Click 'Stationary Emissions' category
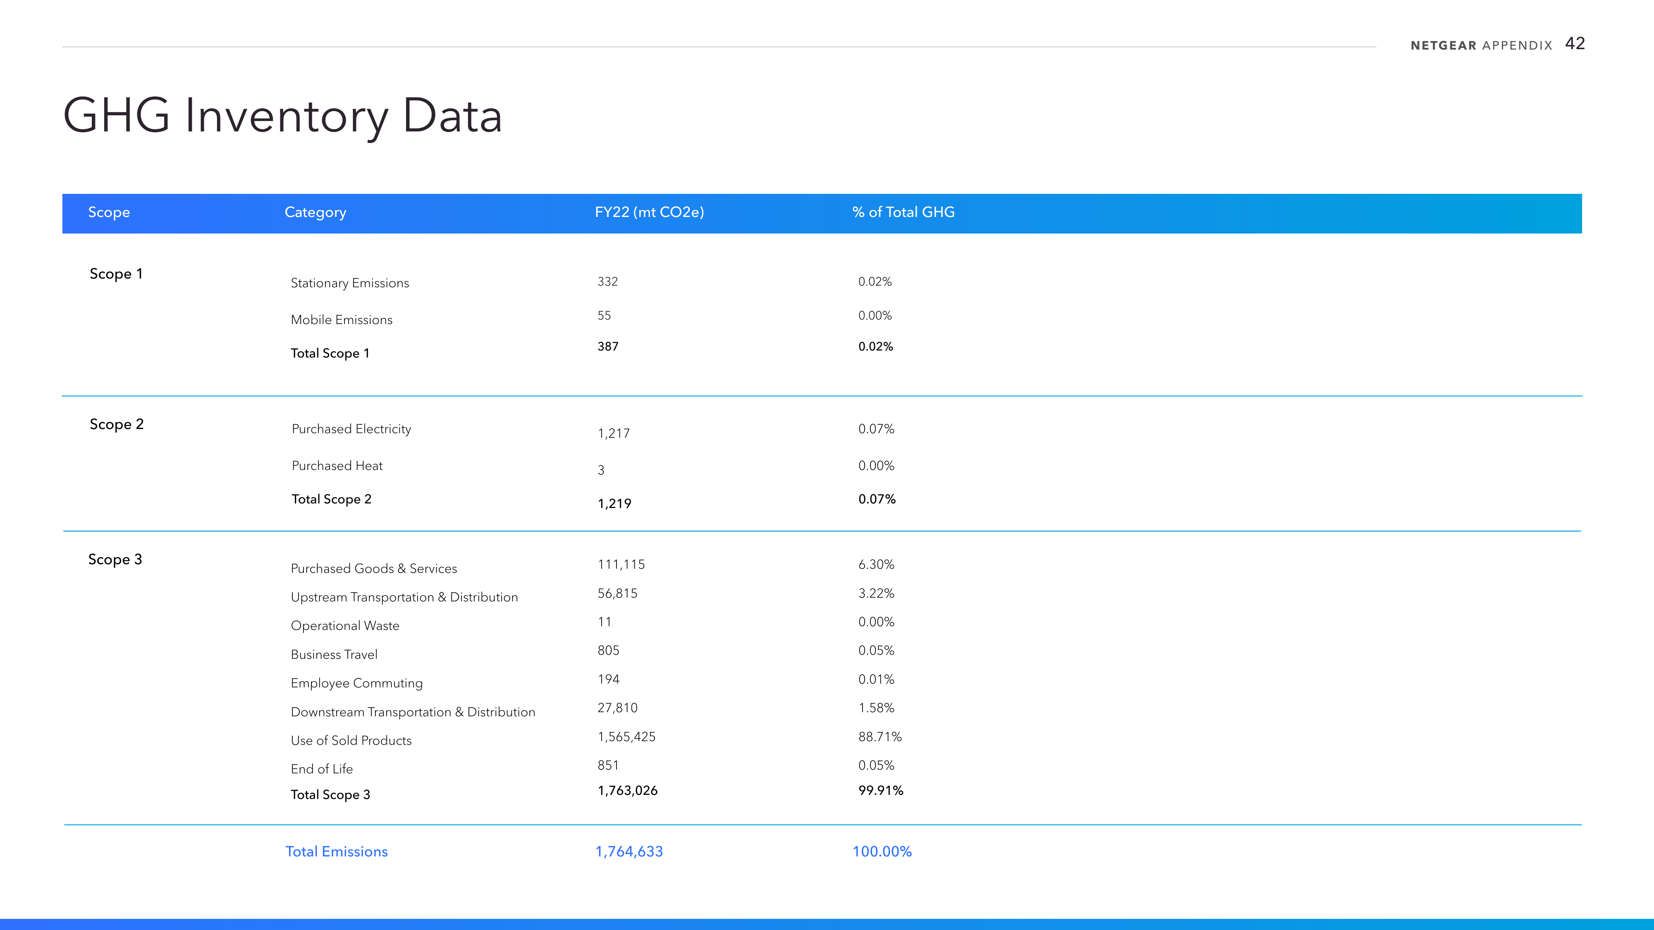 [x=350, y=283]
